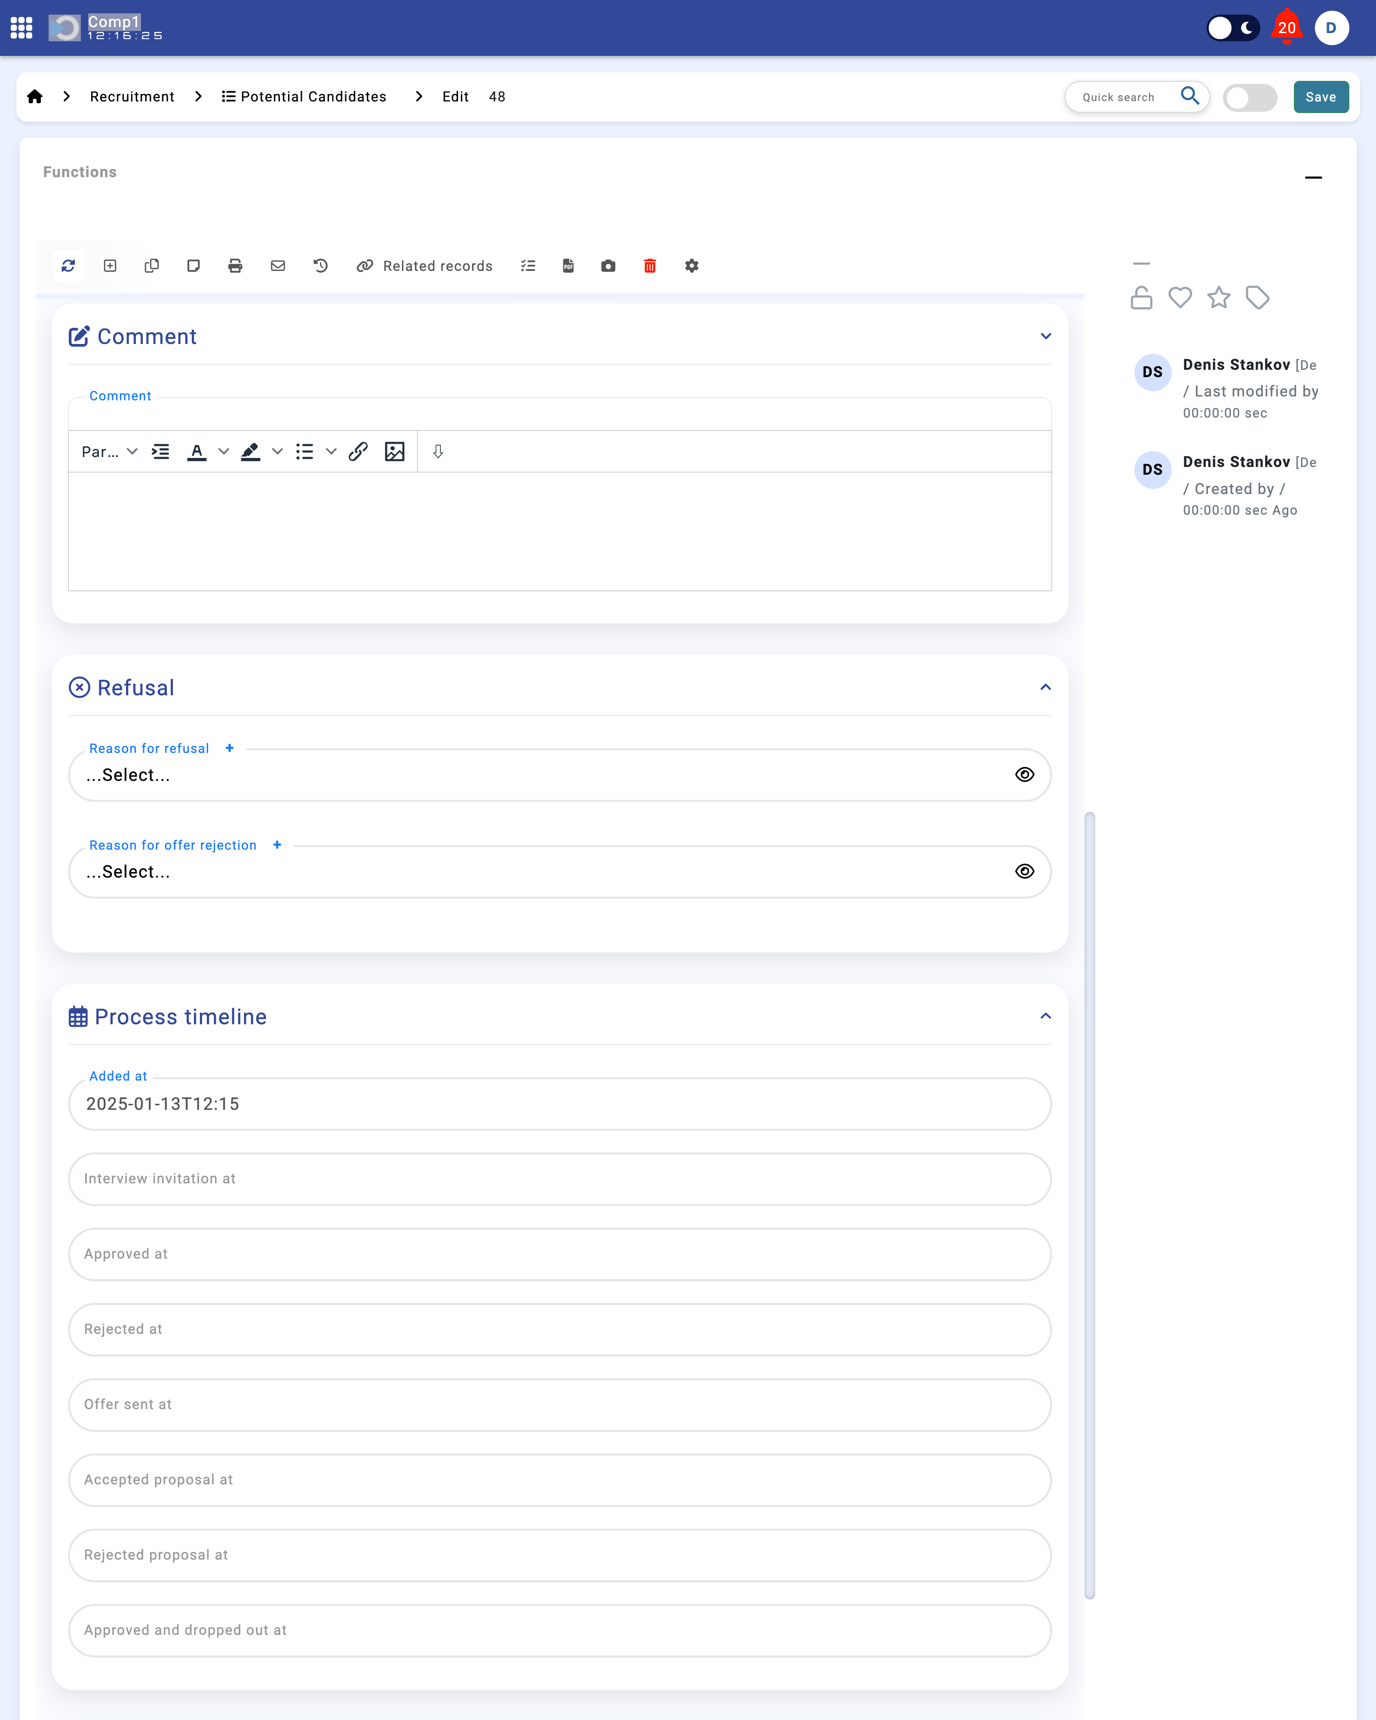
Task: Pick a text color with the A icon
Action: click(x=196, y=451)
